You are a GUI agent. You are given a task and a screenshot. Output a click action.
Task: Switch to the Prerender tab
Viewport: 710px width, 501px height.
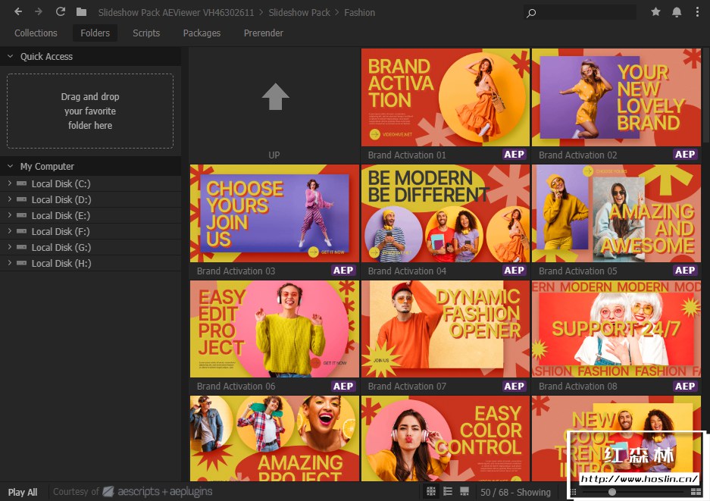click(x=263, y=33)
